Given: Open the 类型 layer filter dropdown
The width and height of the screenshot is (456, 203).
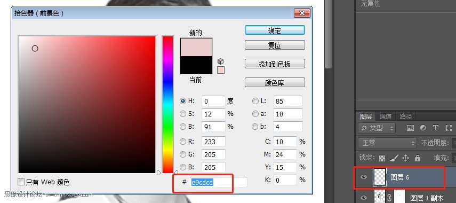Looking at the screenshot, I should [x=377, y=128].
